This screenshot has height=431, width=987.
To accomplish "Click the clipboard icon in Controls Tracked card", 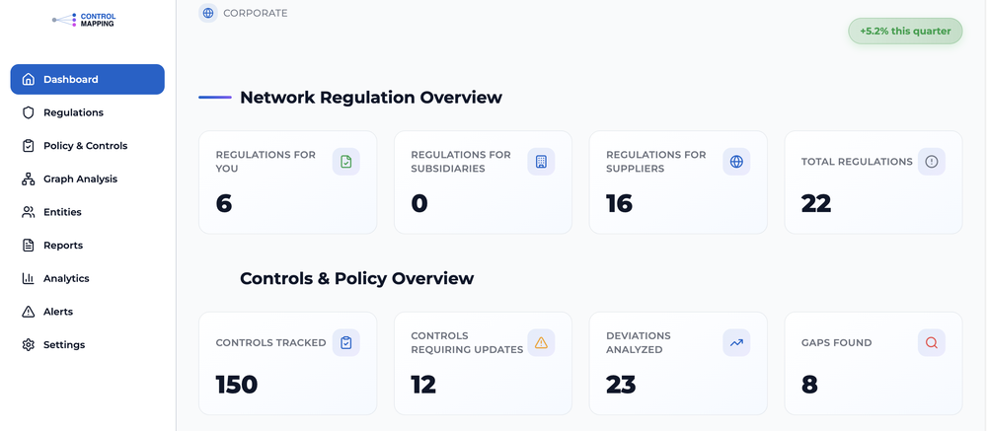I will [345, 342].
